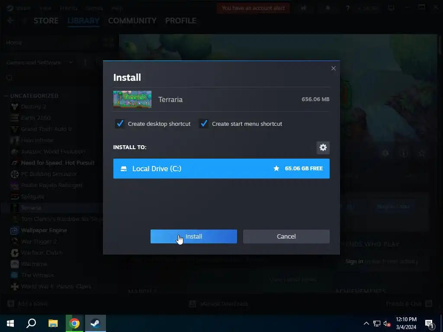This screenshot has height=332, width=443.
Task: Click the game page settings gear icon
Action: click(x=385, y=153)
